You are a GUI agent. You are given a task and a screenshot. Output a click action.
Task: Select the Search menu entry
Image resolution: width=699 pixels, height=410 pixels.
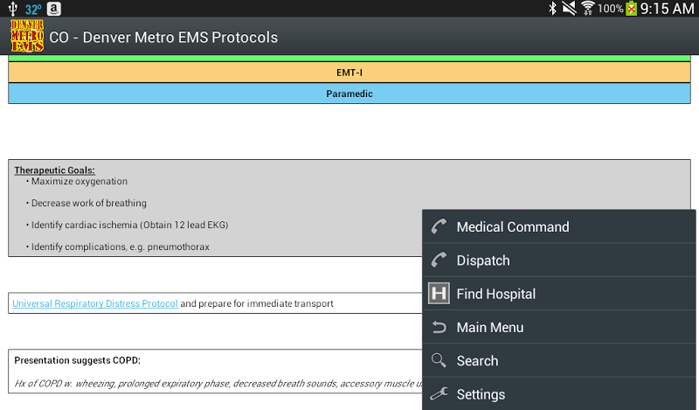pos(477,360)
